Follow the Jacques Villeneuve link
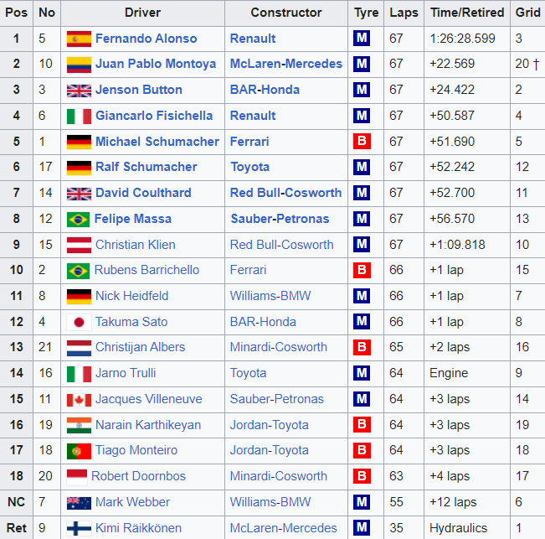Viewport: 545px width, 539px height. 149,399
